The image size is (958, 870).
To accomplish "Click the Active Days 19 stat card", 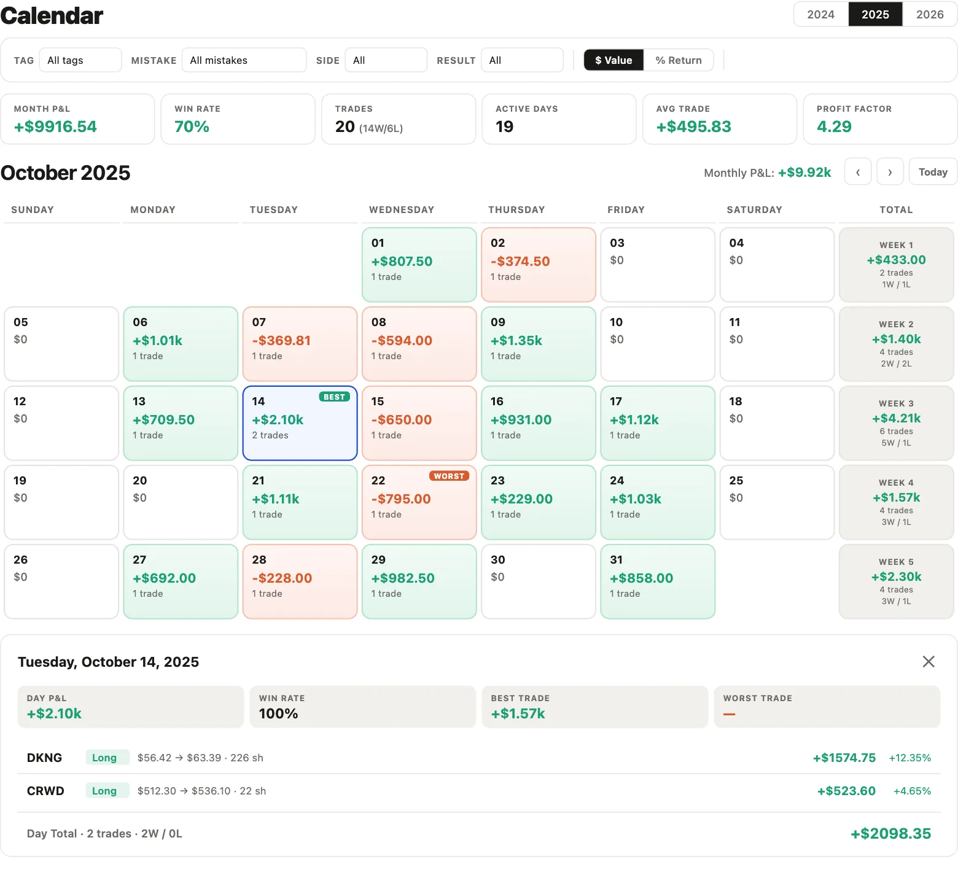I will pos(559,119).
